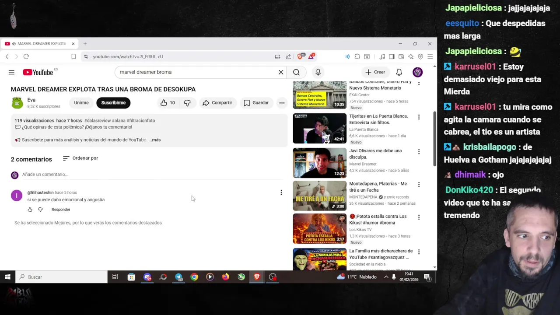
Task: Dislike the video with thumbs down
Action: 187,103
